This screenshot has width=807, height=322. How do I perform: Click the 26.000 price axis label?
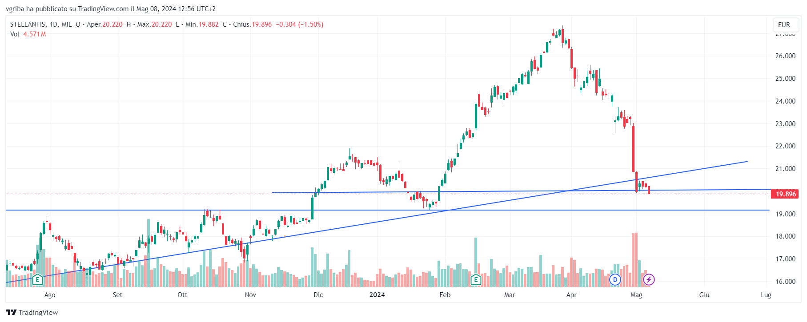pos(785,56)
